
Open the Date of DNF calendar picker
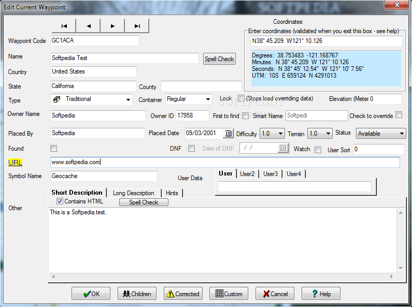pyautogui.click(x=283, y=148)
